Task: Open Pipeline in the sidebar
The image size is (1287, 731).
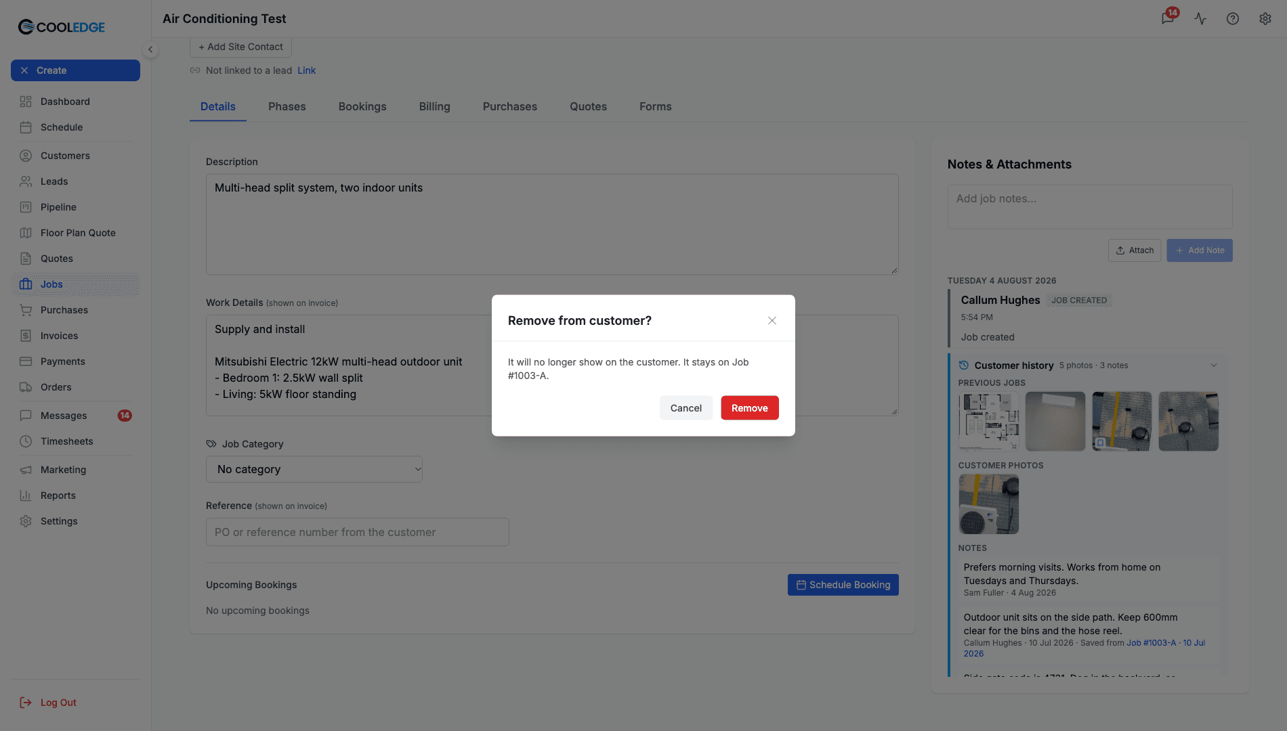Action: [75, 207]
